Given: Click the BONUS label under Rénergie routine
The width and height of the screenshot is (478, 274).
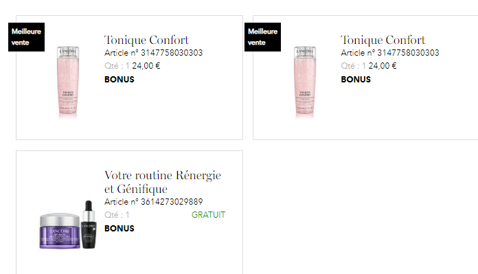Looking at the screenshot, I should pos(119,229).
